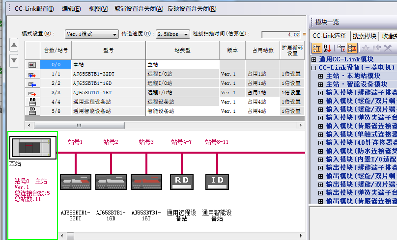Click the add-to-favorites star icon
The height and width of the screenshot is (240, 397).
pyautogui.click(x=365, y=48)
